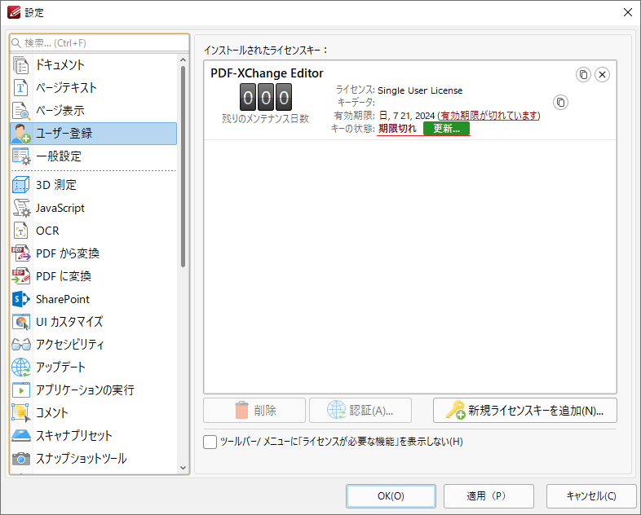Select the OCR settings icon
Image resolution: width=641 pixels, height=515 pixels.
point(21,231)
